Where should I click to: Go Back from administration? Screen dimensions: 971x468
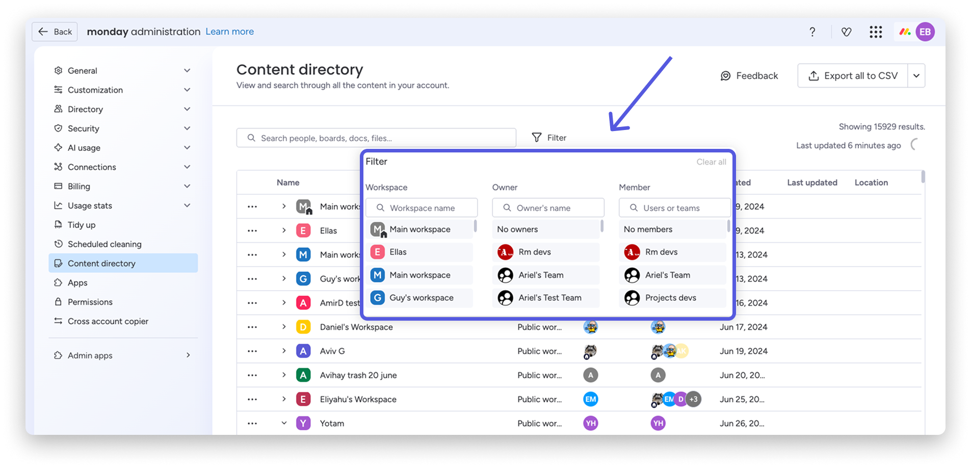55,32
